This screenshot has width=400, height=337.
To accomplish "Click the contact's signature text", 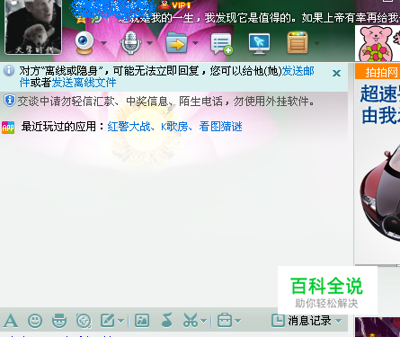I will point(259,19).
